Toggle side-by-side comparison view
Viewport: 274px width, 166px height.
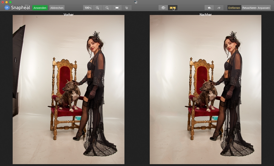[173, 8]
